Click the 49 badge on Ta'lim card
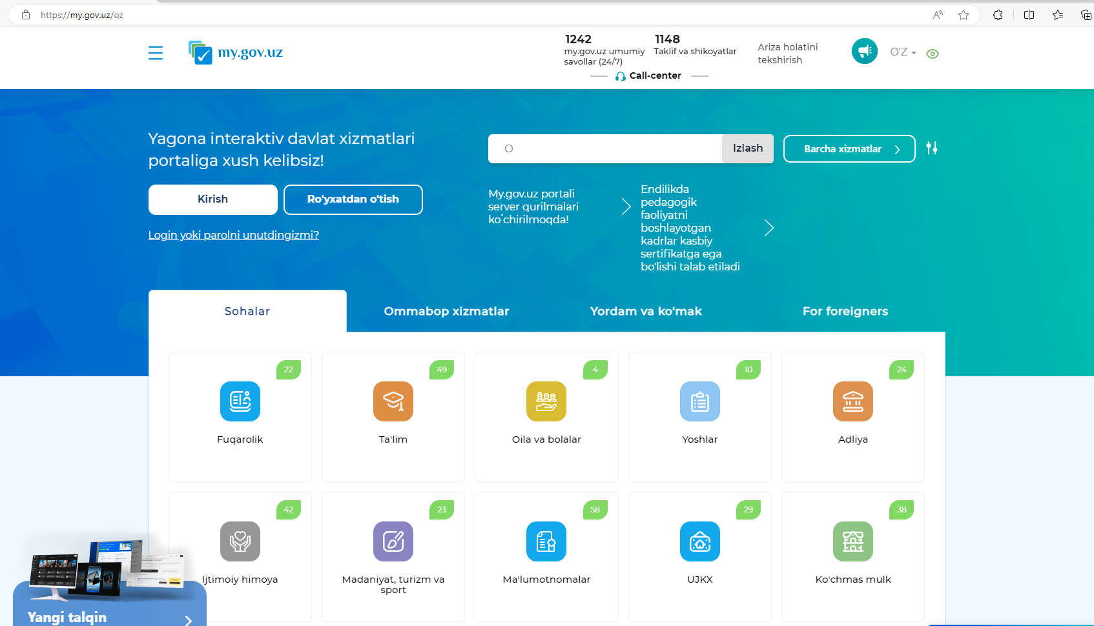This screenshot has height=626, width=1094. (x=442, y=370)
